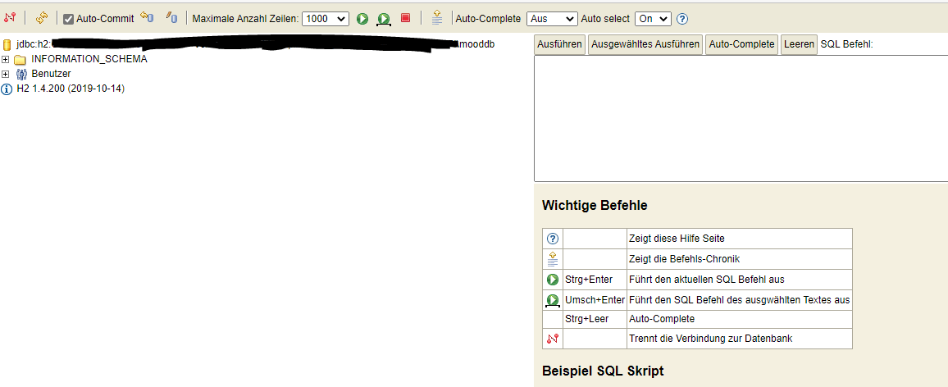This screenshot has width=948, height=387.
Task: Click the 'Beispiel SQL Skript' heading
Action: [x=603, y=371]
